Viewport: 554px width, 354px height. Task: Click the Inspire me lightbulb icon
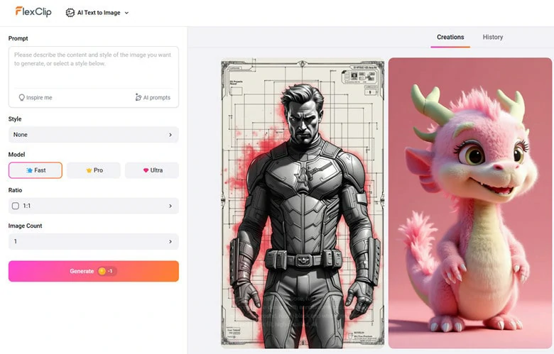pyautogui.click(x=21, y=97)
